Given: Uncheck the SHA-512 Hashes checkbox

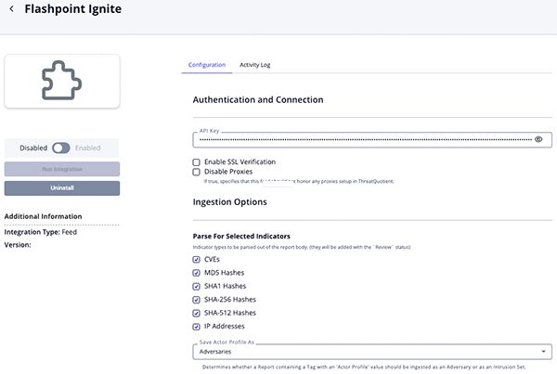Looking at the screenshot, I should [x=196, y=313].
